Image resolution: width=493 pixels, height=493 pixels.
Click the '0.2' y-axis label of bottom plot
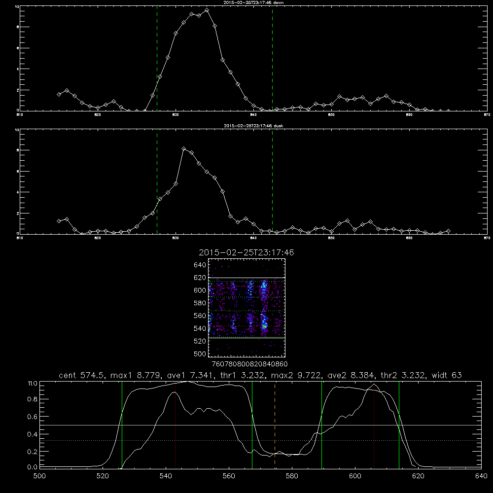point(32,451)
